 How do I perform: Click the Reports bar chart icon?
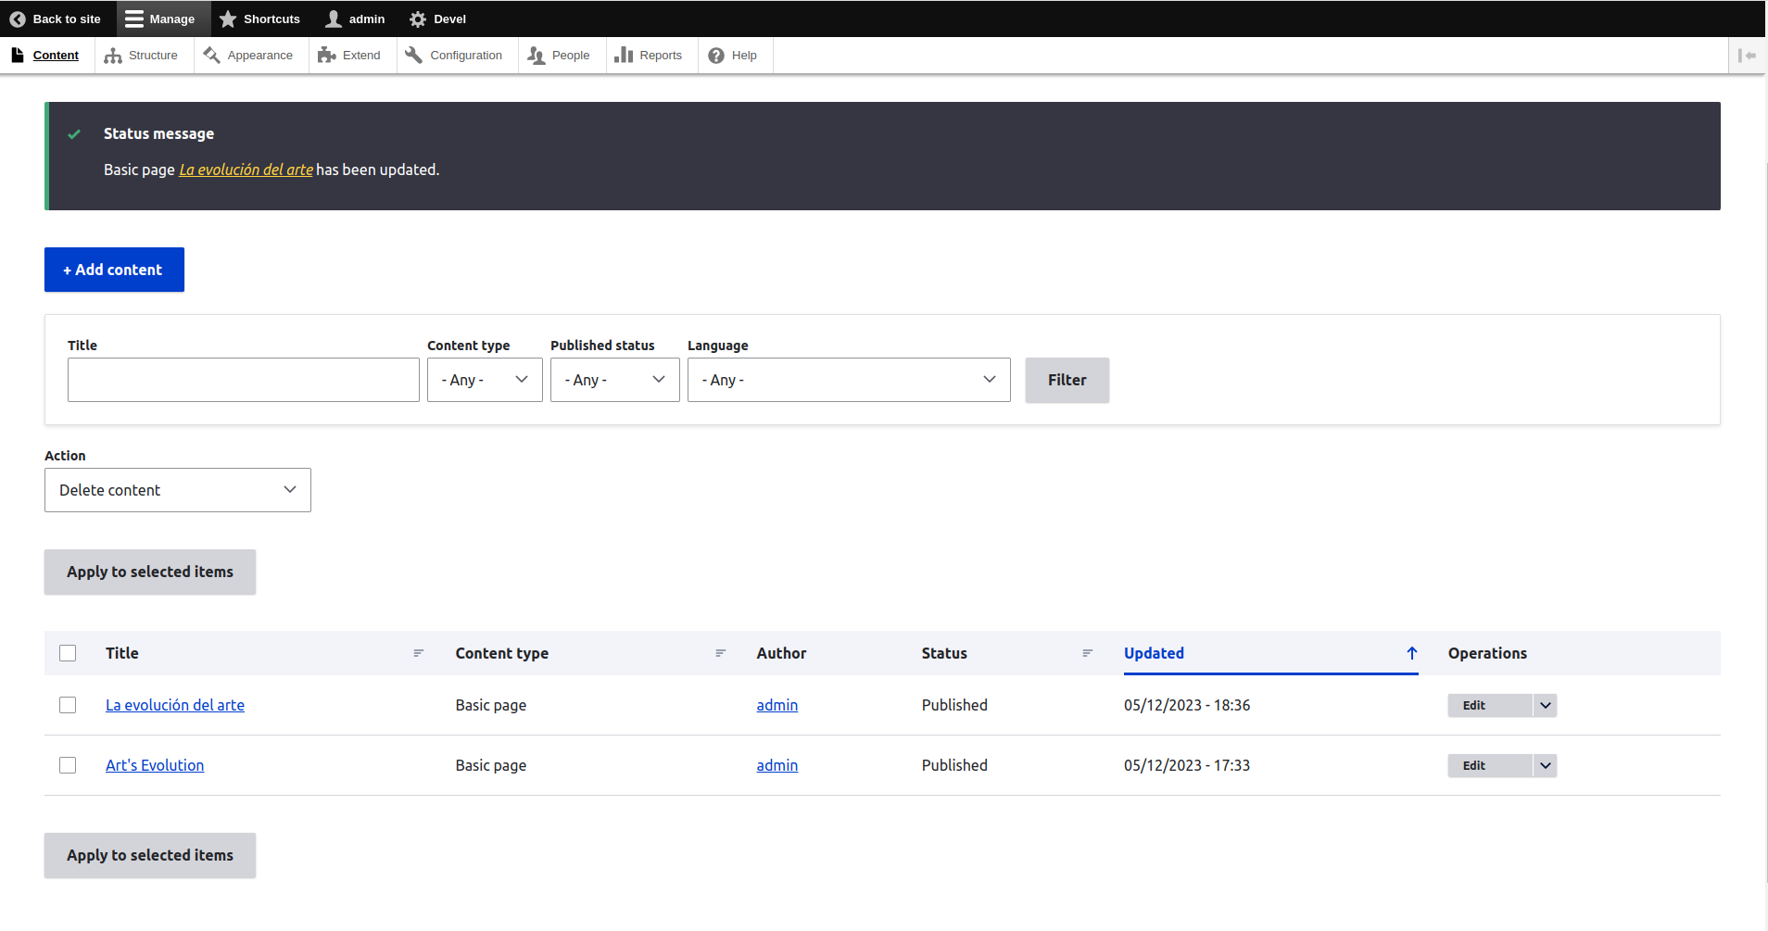[624, 56]
